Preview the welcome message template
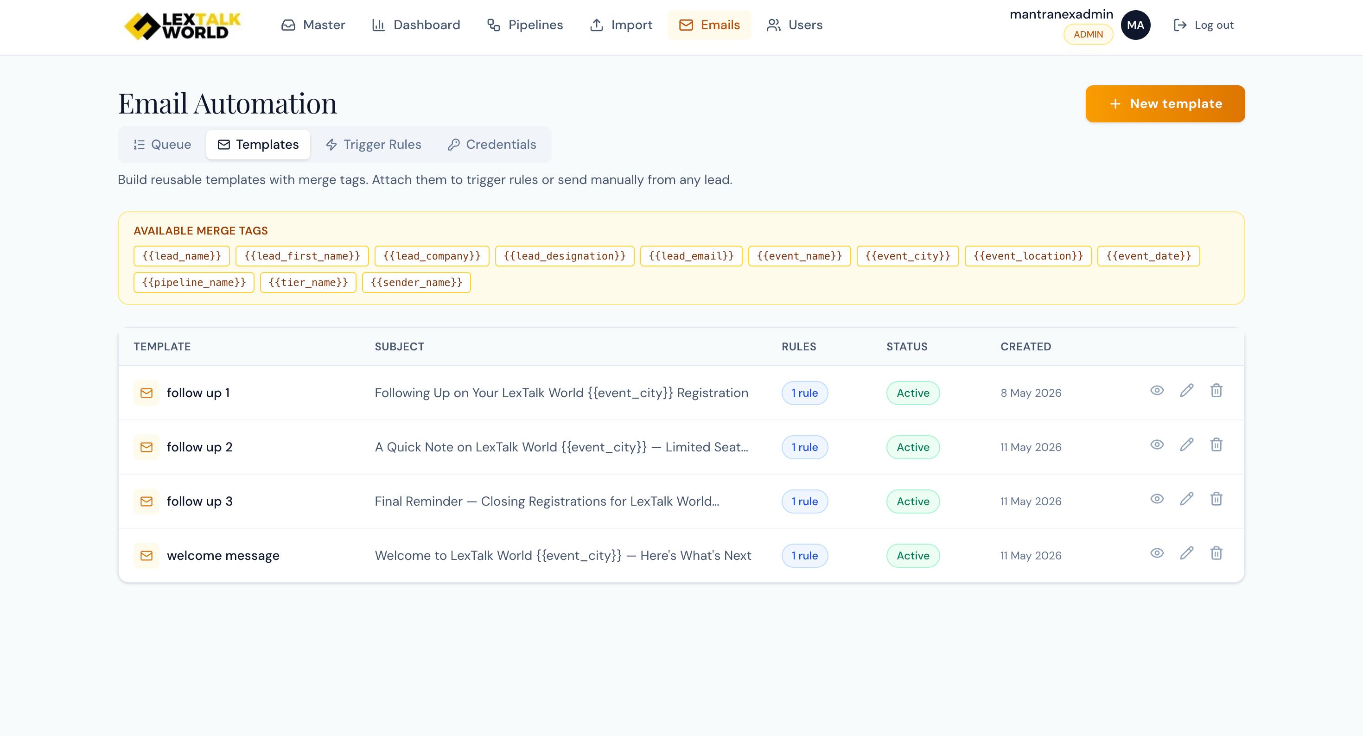 point(1157,553)
